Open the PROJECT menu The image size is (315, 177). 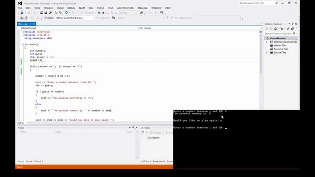48,8
